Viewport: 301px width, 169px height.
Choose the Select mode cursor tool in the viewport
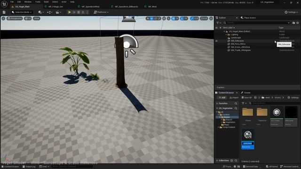[147, 18]
